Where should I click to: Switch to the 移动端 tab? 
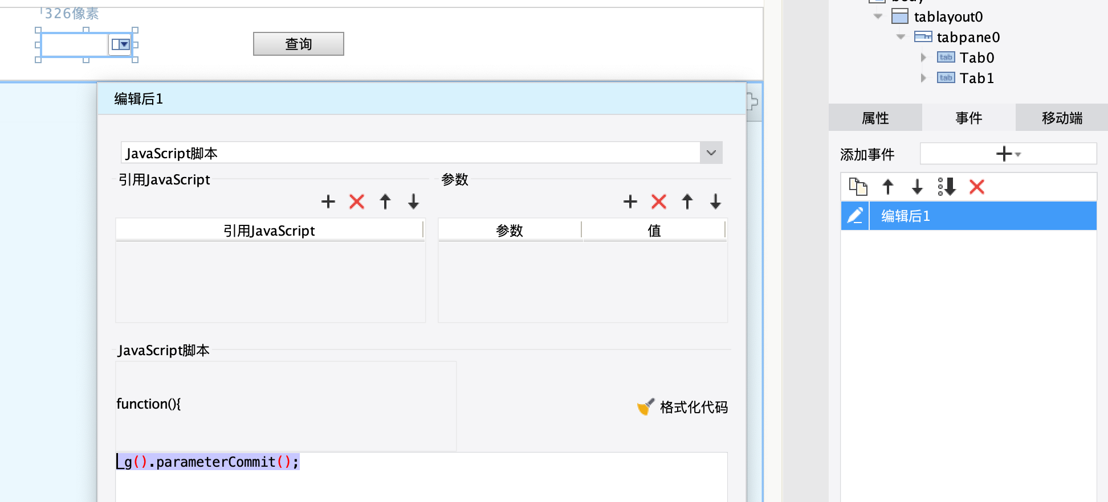[1062, 118]
